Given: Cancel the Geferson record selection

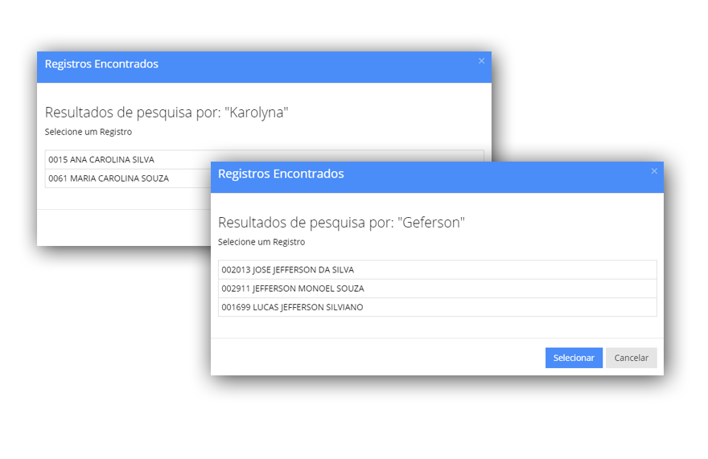Looking at the screenshot, I should coord(631,358).
